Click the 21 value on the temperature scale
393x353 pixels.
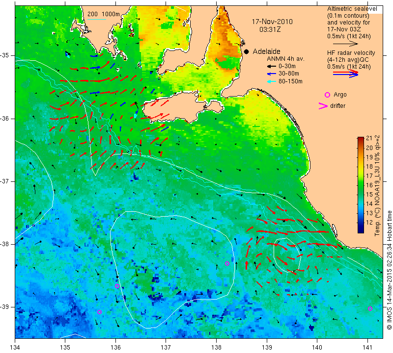click(369, 138)
